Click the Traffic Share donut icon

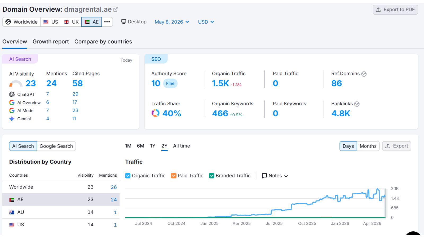click(156, 113)
